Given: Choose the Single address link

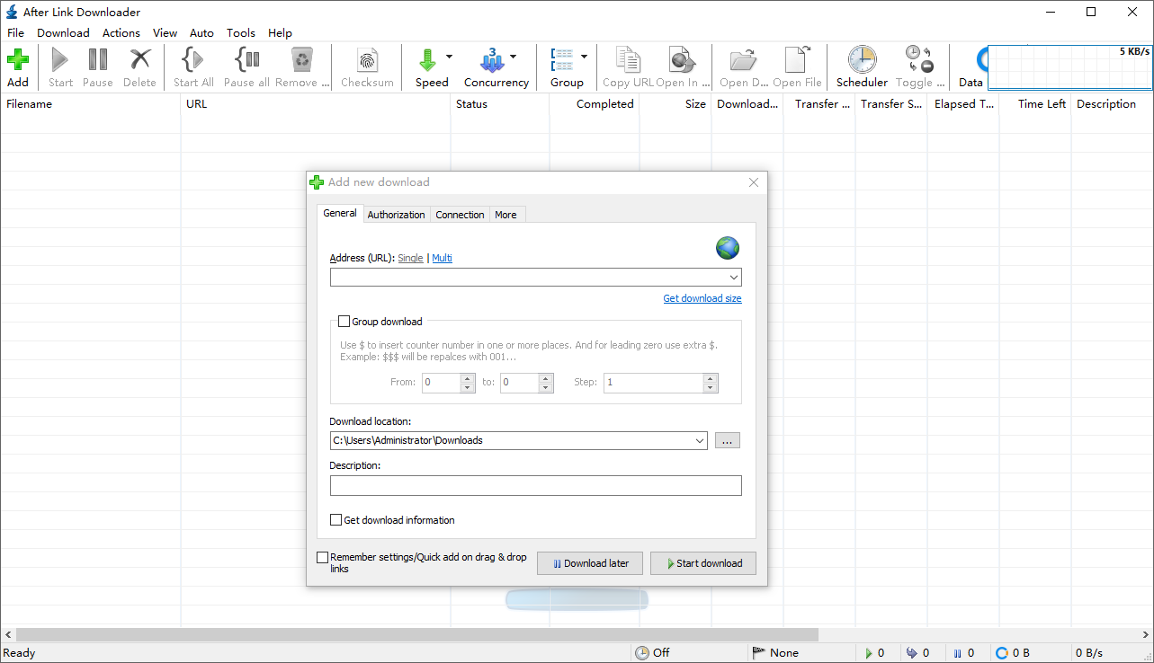Looking at the screenshot, I should (x=410, y=258).
